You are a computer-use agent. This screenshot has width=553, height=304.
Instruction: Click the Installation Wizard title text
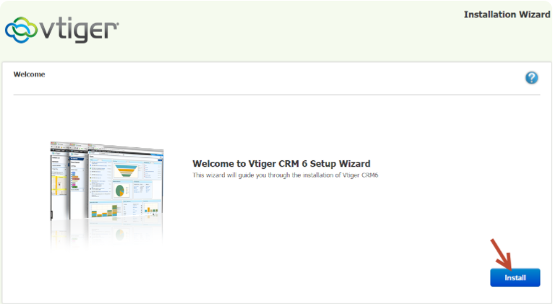507,14
